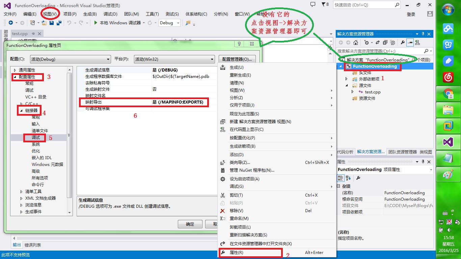The width and height of the screenshot is (461, 259).
Task: Pin the test.cpp editor tab
Action: point(33,33)
